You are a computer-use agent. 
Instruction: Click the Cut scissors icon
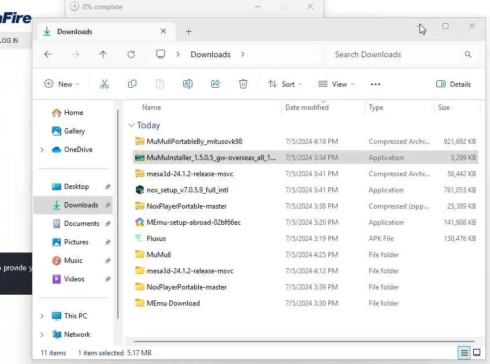point(105,84)
